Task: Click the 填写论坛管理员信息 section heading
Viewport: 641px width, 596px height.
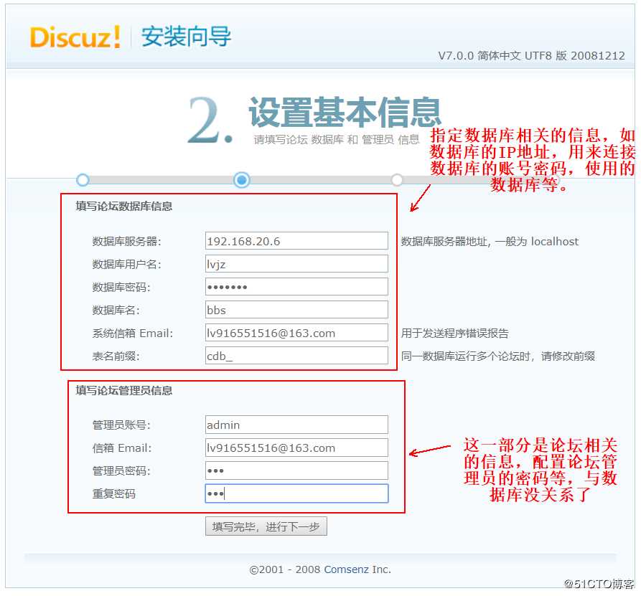Action: (x=124, y=390)
